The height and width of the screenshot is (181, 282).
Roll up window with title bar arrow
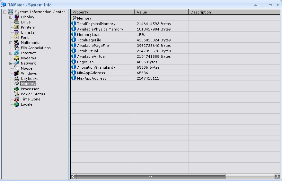click(x=256, y=5)
